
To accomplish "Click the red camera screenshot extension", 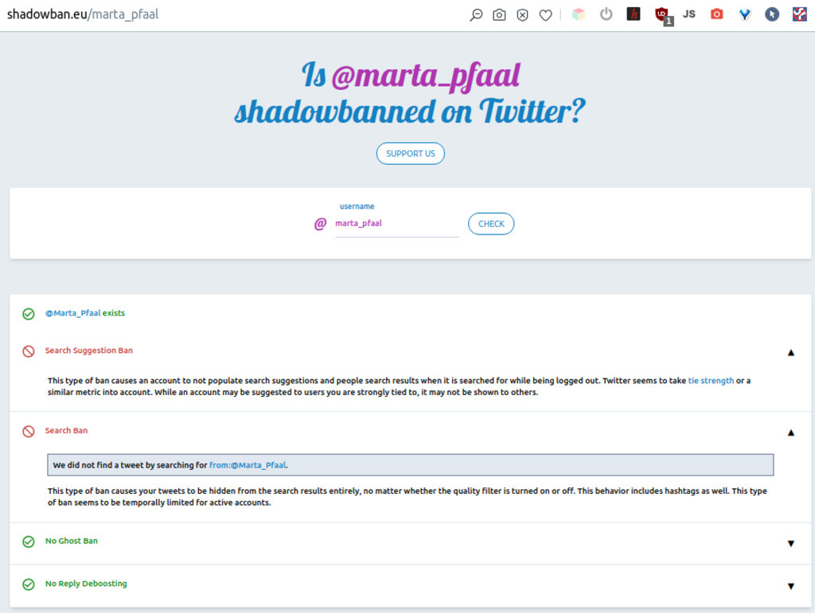I will [x=717, y=14].
